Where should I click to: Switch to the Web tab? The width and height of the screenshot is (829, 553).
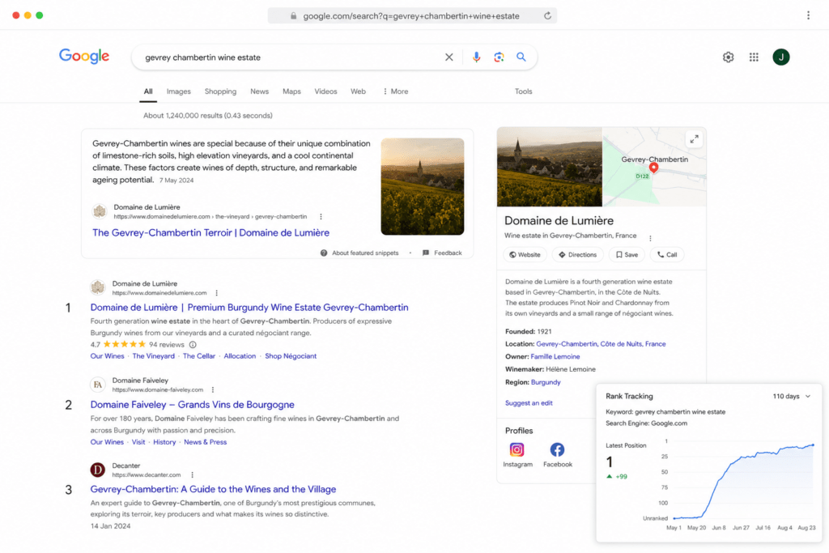(x=358, y=91)
